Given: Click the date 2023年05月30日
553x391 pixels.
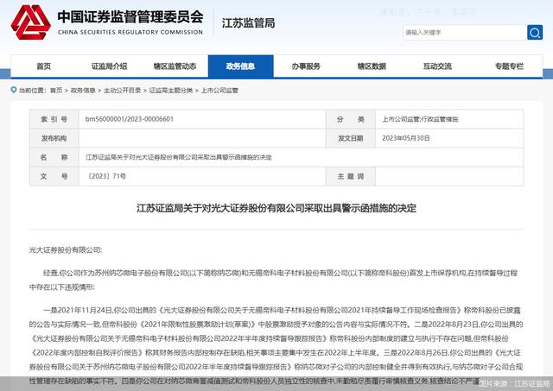Looking at the screenshot, I should click(406, 138).
